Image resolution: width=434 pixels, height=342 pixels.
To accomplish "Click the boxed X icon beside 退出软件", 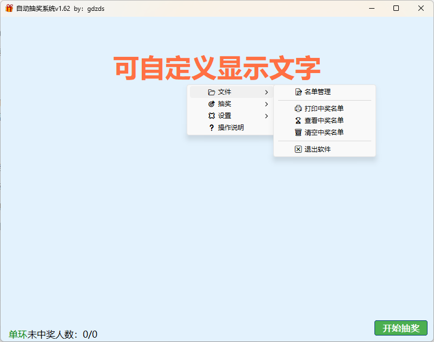I will point(298,149).
